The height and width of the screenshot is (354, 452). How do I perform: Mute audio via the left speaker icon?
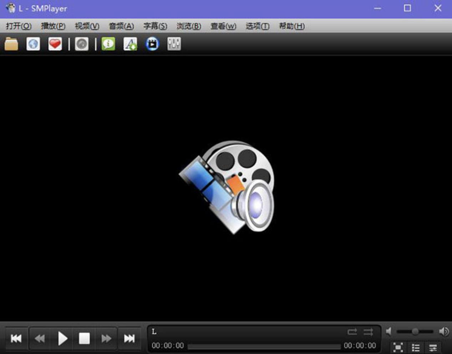tap(388, 331)
